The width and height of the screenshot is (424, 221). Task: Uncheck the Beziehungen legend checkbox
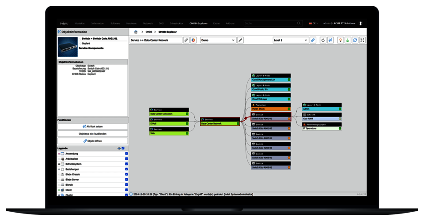(x=126, y=169)
